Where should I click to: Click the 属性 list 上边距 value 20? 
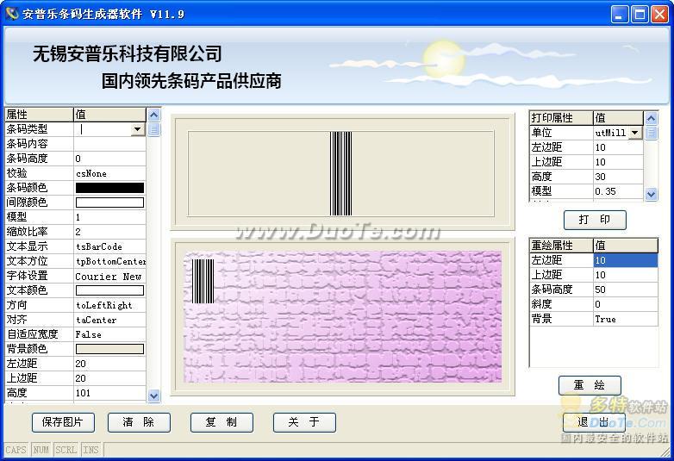point(109,378)
